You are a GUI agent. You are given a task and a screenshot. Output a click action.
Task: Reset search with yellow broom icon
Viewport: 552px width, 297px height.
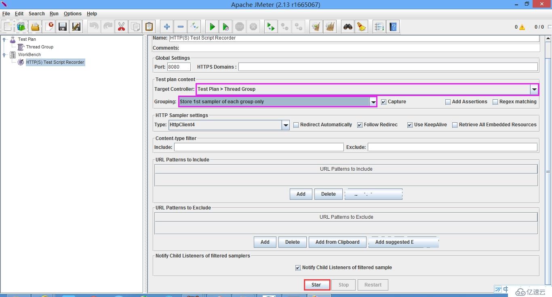pyautogui.click(x=361, y=27)
